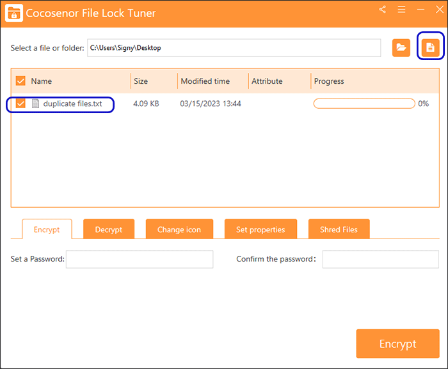Open the Change icon tab
The width and height of the screenshot is (448, 369).
(179, 230)
